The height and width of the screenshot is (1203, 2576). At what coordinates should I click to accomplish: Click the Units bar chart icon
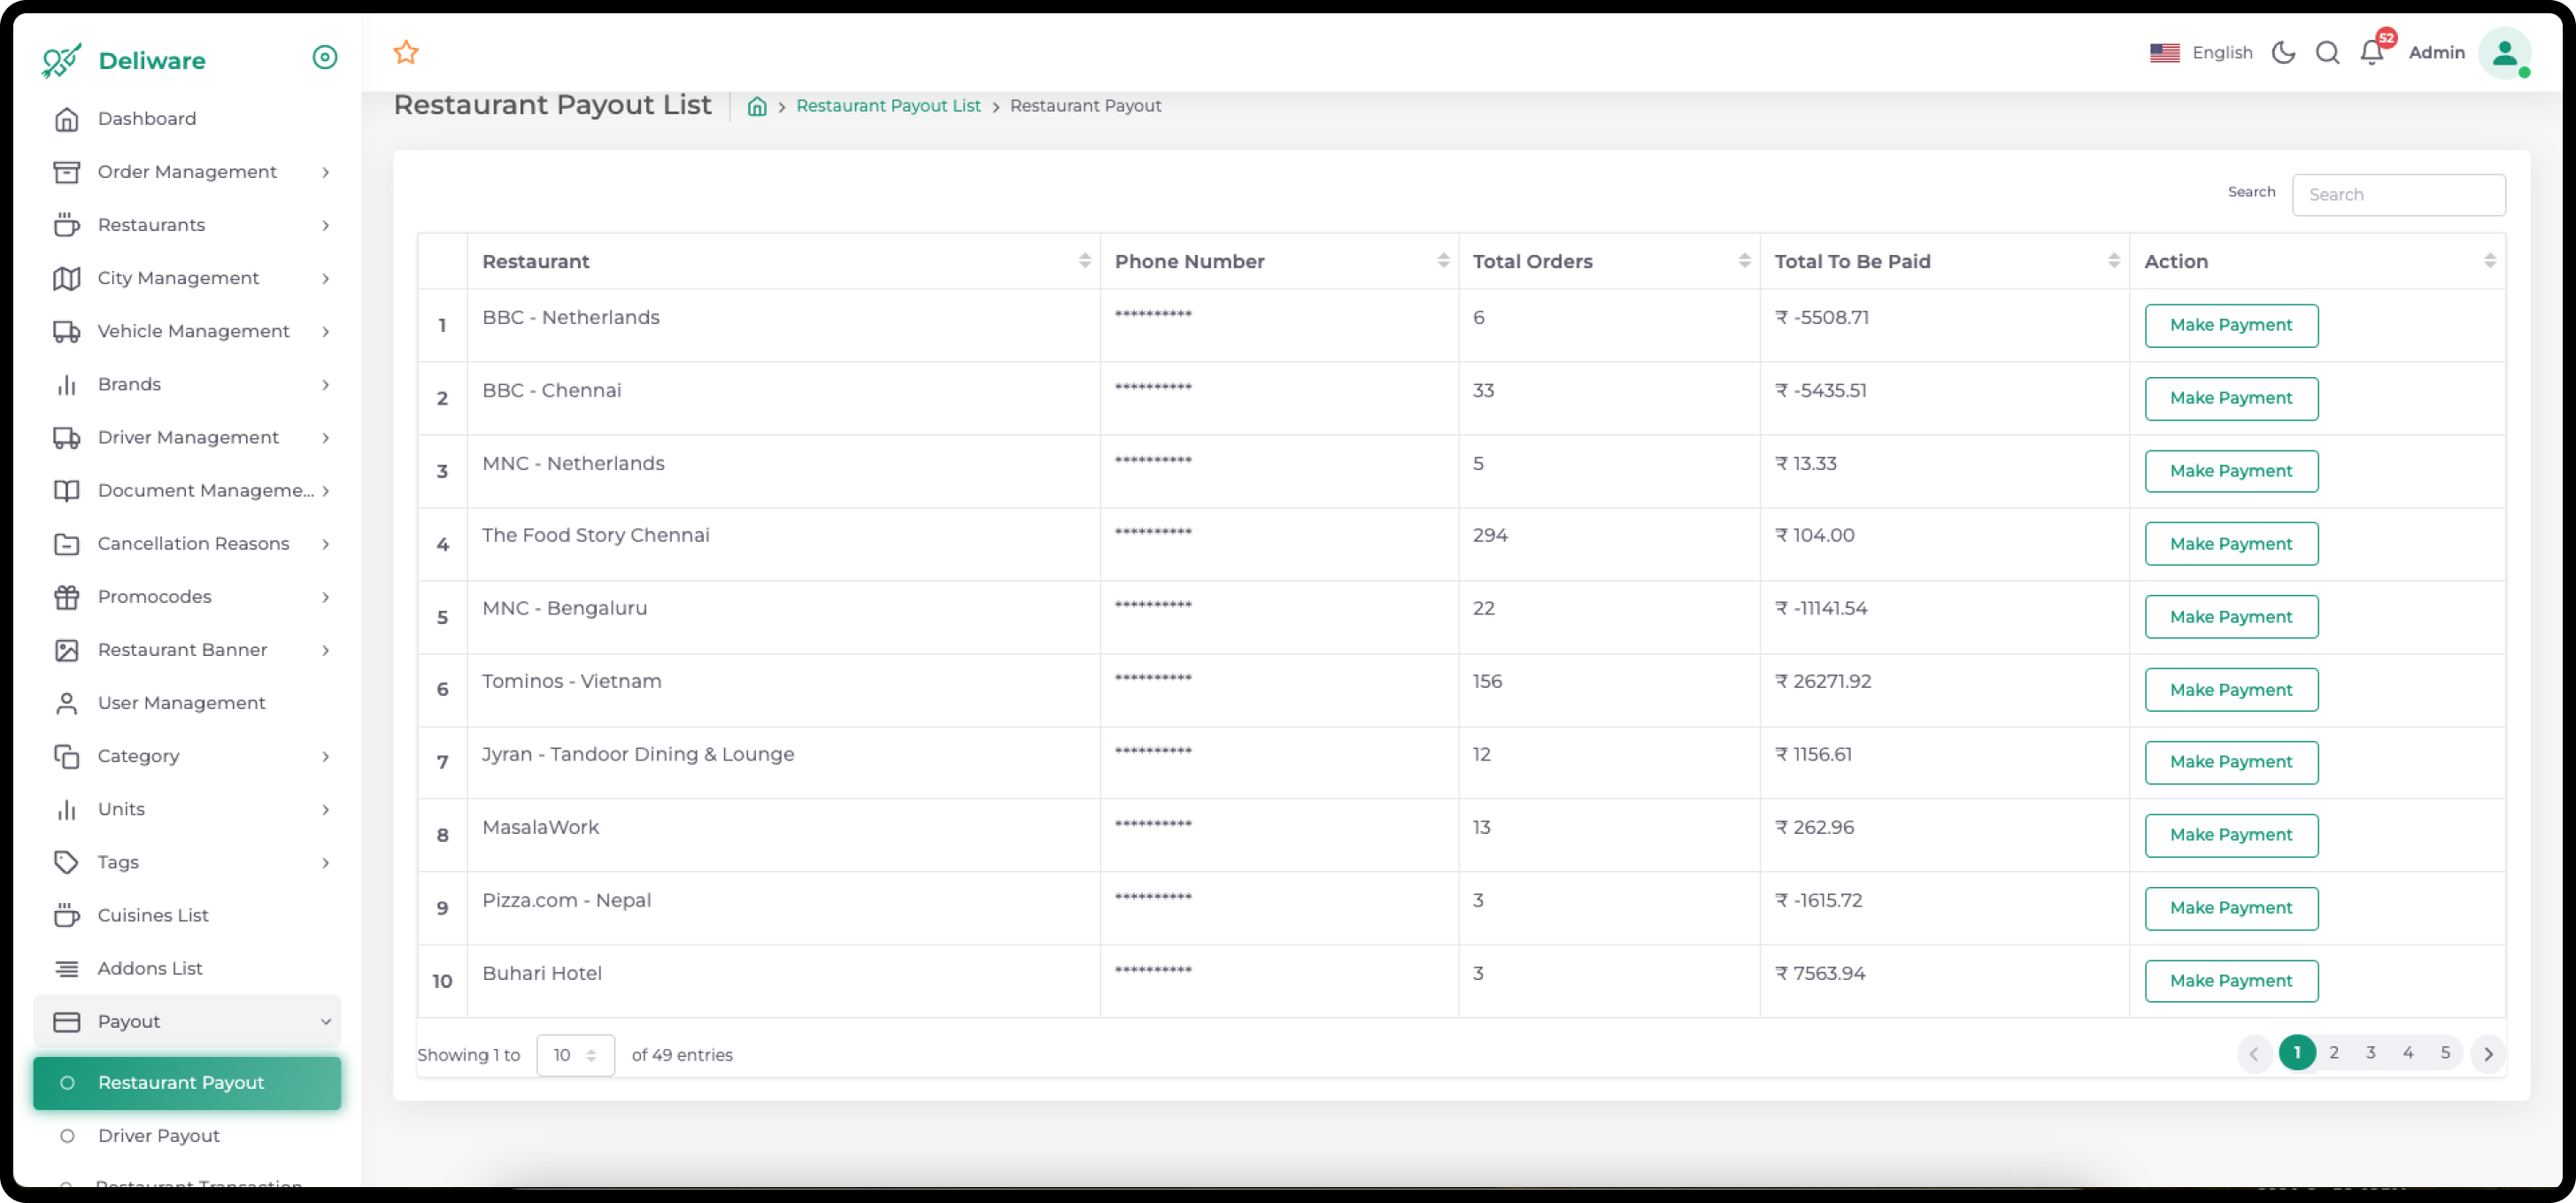point(66,809)
